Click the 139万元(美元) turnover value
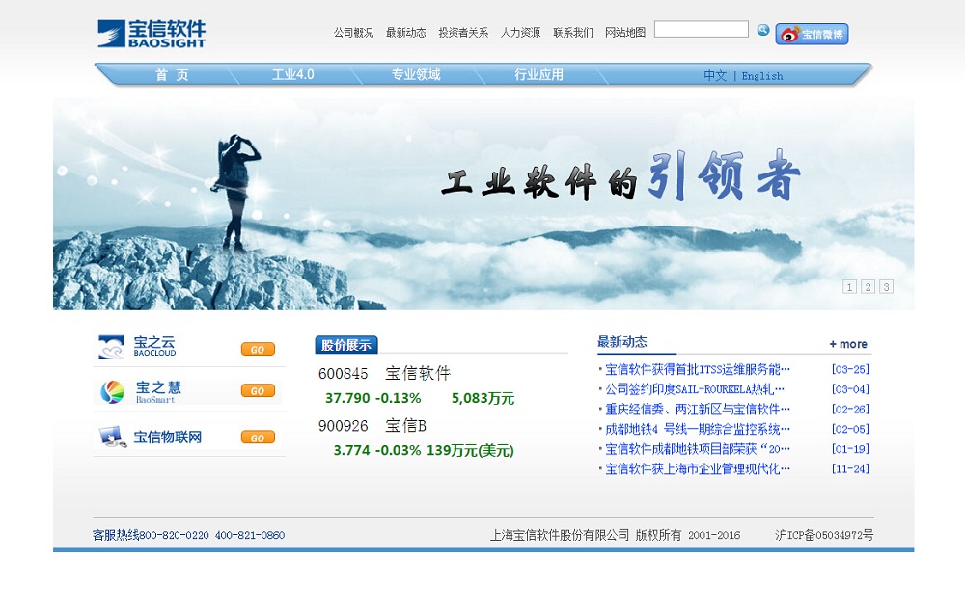The height and width of the screenshot is (611, 965). [x=470, y=451]
